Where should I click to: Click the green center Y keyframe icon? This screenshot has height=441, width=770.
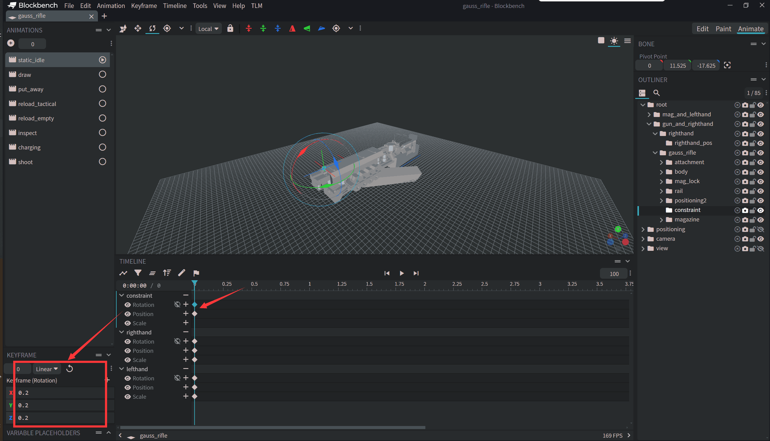click(263, 28)
